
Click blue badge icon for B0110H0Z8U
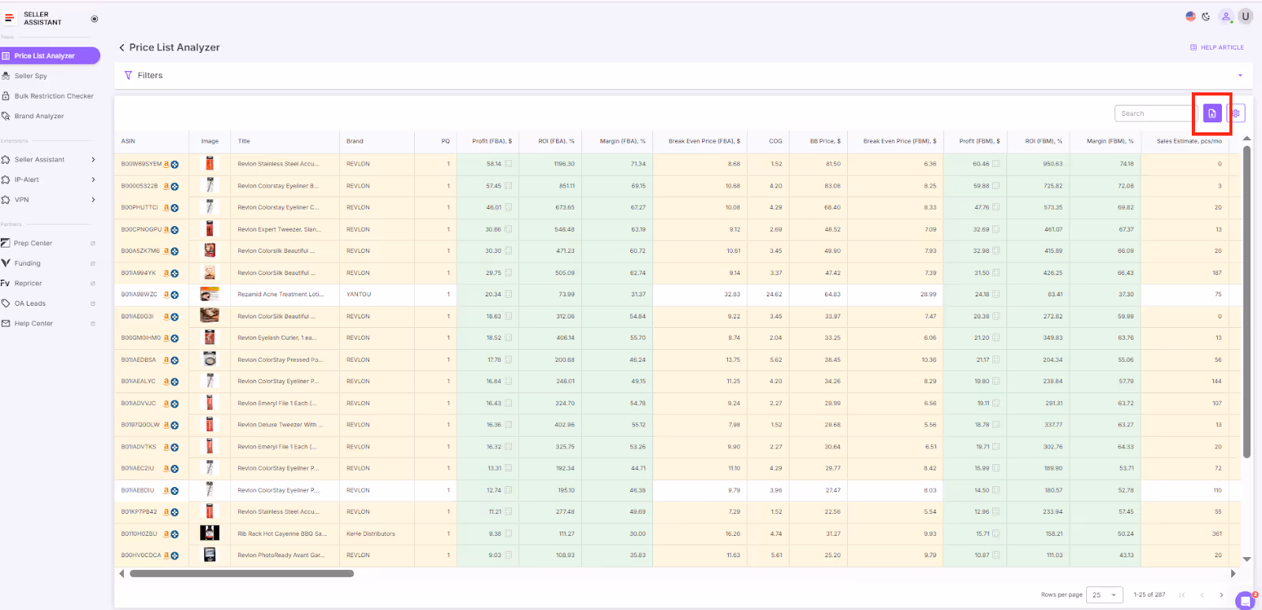point(174,534)
